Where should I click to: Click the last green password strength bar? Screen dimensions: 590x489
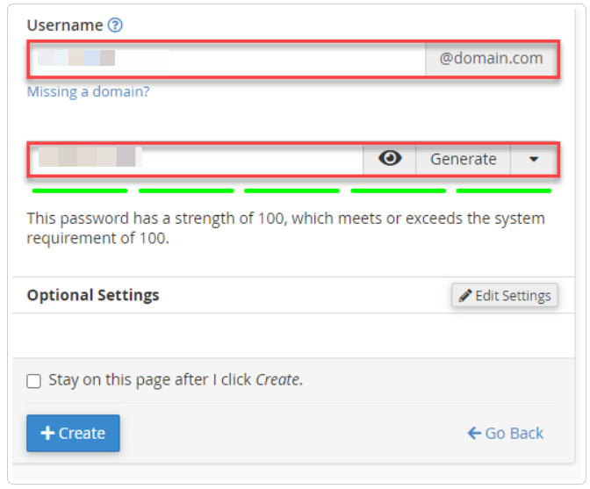pyautogui.click(x=503, y=191)
